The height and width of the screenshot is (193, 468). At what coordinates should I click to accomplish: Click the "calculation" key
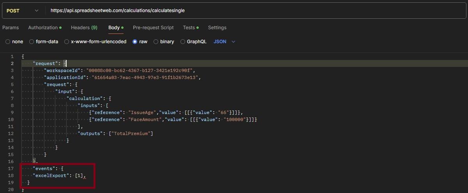[x=85, y=98]
